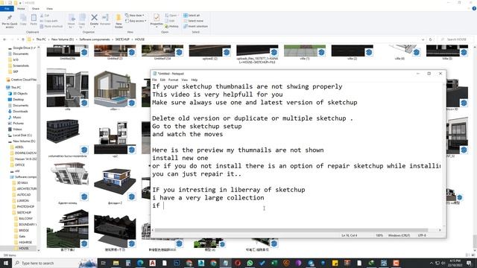Viewport: 477px width, 268px height.
Task: Open the Open button dropdown
Action: (171, 15)
